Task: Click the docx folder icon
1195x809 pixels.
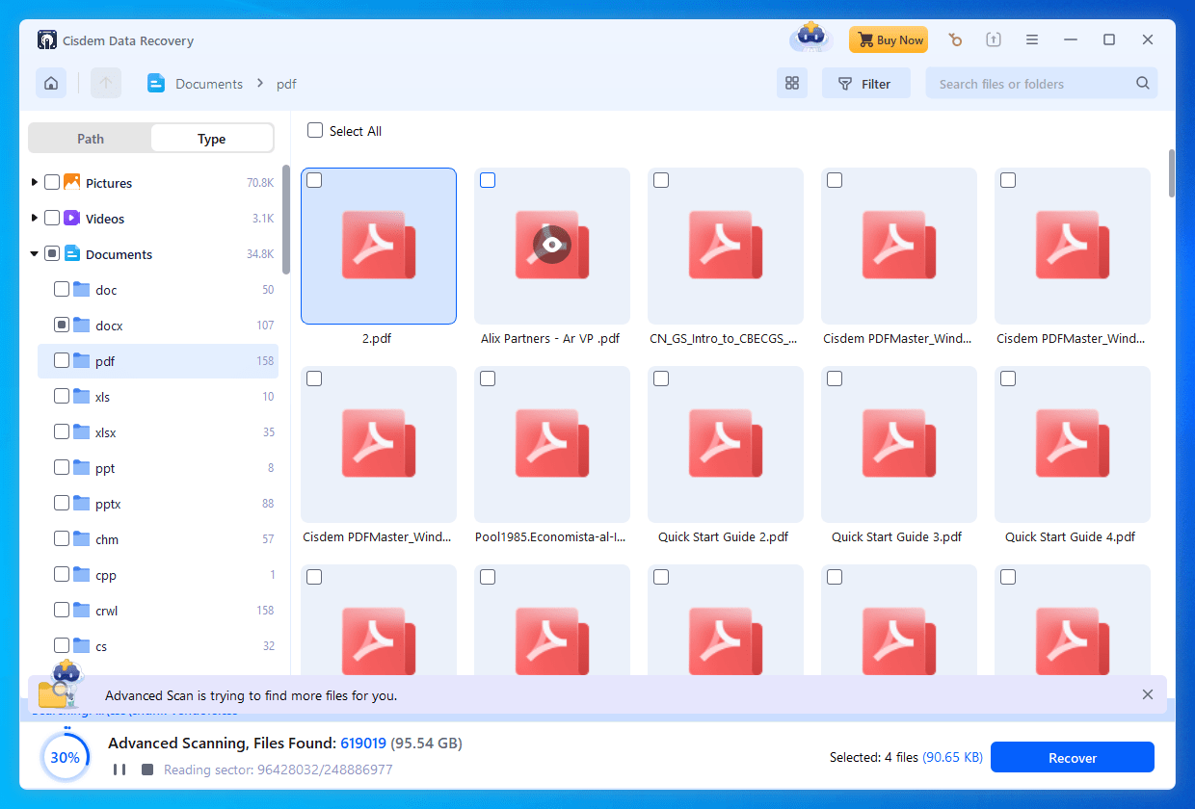Action: click(81, 325)
